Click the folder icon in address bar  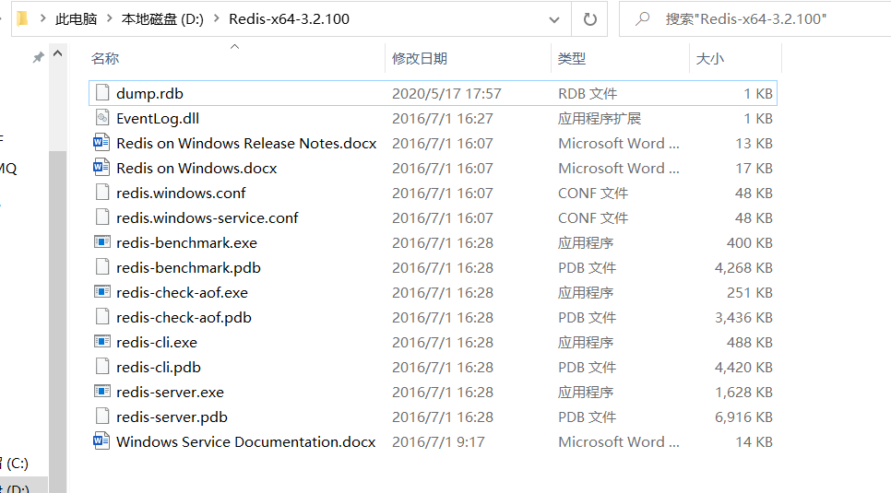tap(22, 18)
